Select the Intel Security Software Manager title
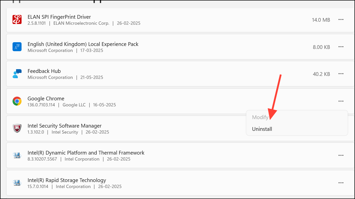The image size is (355, 199). pos(64,126)
